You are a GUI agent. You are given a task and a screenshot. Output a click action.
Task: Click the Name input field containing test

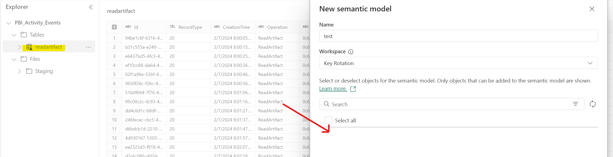pos(458,36)
